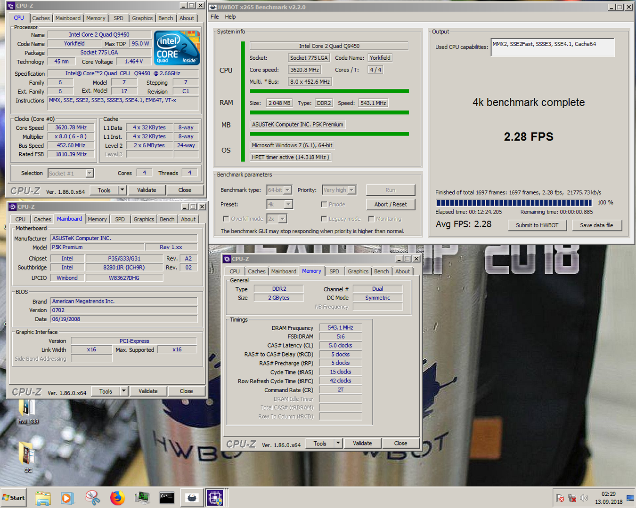The width and height of the screenshot is (636, 508).
Task: Open the OC desktop folder
Action: coord(28,457)
